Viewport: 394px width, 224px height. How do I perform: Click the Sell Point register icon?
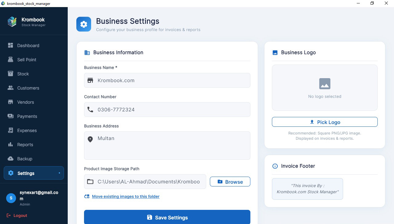(x=10, y=60)
